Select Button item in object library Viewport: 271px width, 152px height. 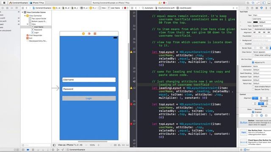tap(255, 123)
